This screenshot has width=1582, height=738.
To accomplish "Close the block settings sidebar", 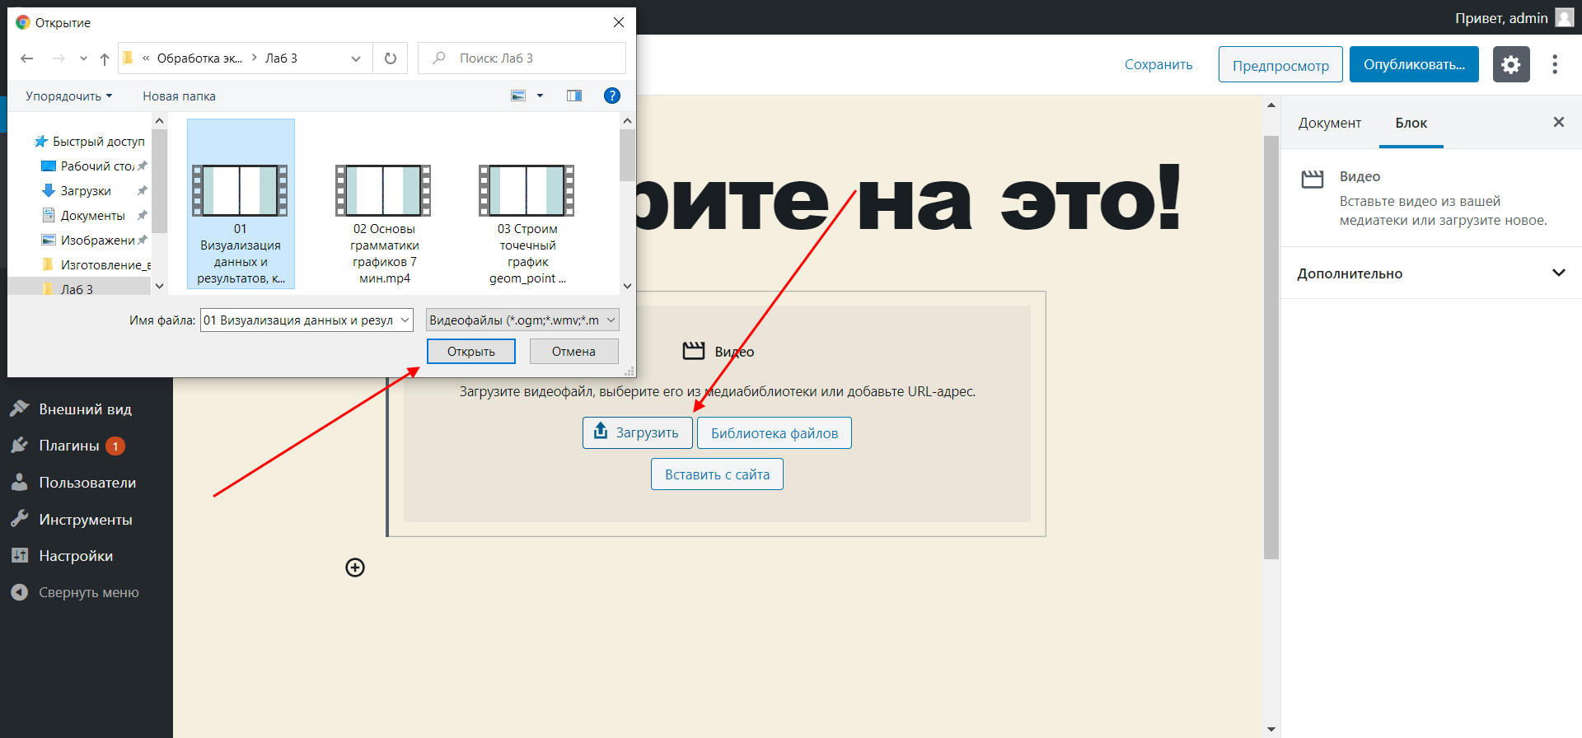I will [1558, 123].
